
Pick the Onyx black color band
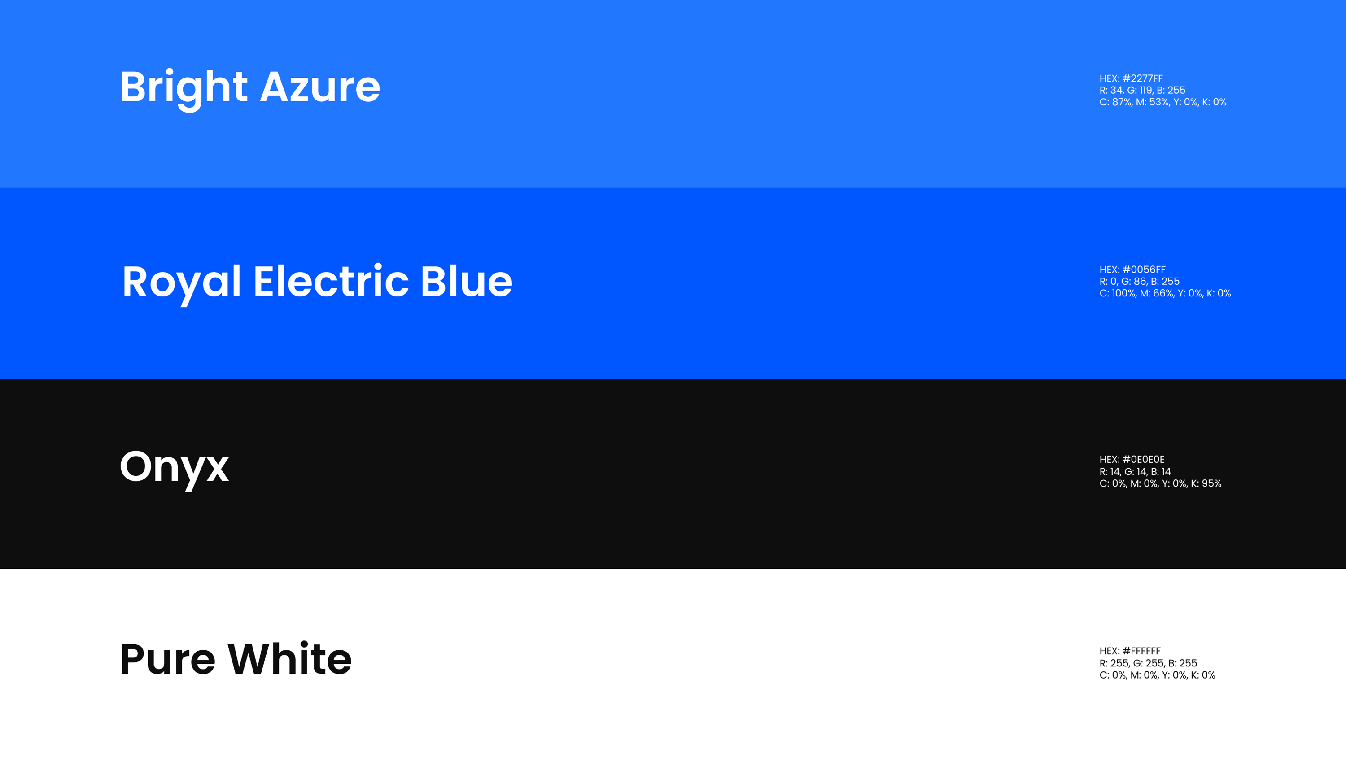pyautogui.click(x=673, y=474)
